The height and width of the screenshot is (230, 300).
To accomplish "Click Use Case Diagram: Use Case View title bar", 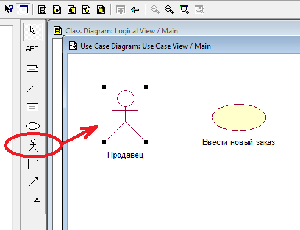I will click(146, 46).
